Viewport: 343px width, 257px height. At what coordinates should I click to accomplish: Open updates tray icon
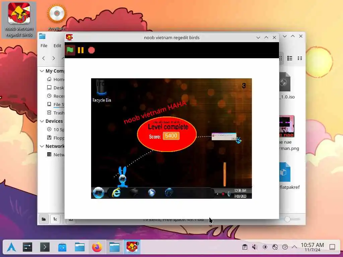tap(285, 247)
